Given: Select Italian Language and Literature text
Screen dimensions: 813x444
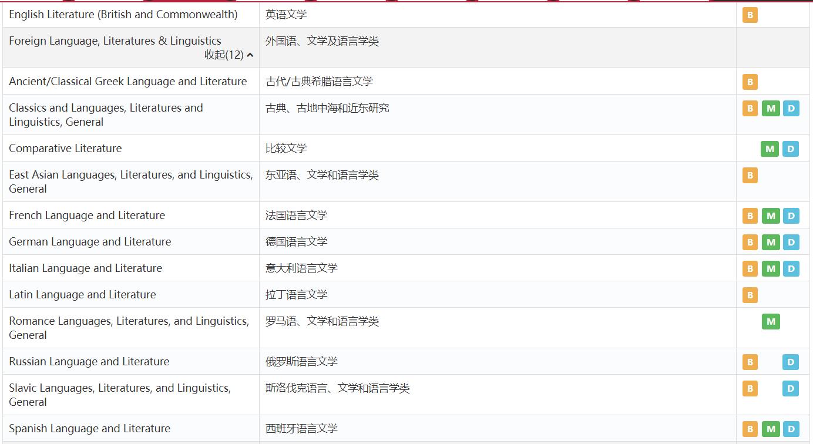Looking at the screenshot, I should (x=85, y=268).
